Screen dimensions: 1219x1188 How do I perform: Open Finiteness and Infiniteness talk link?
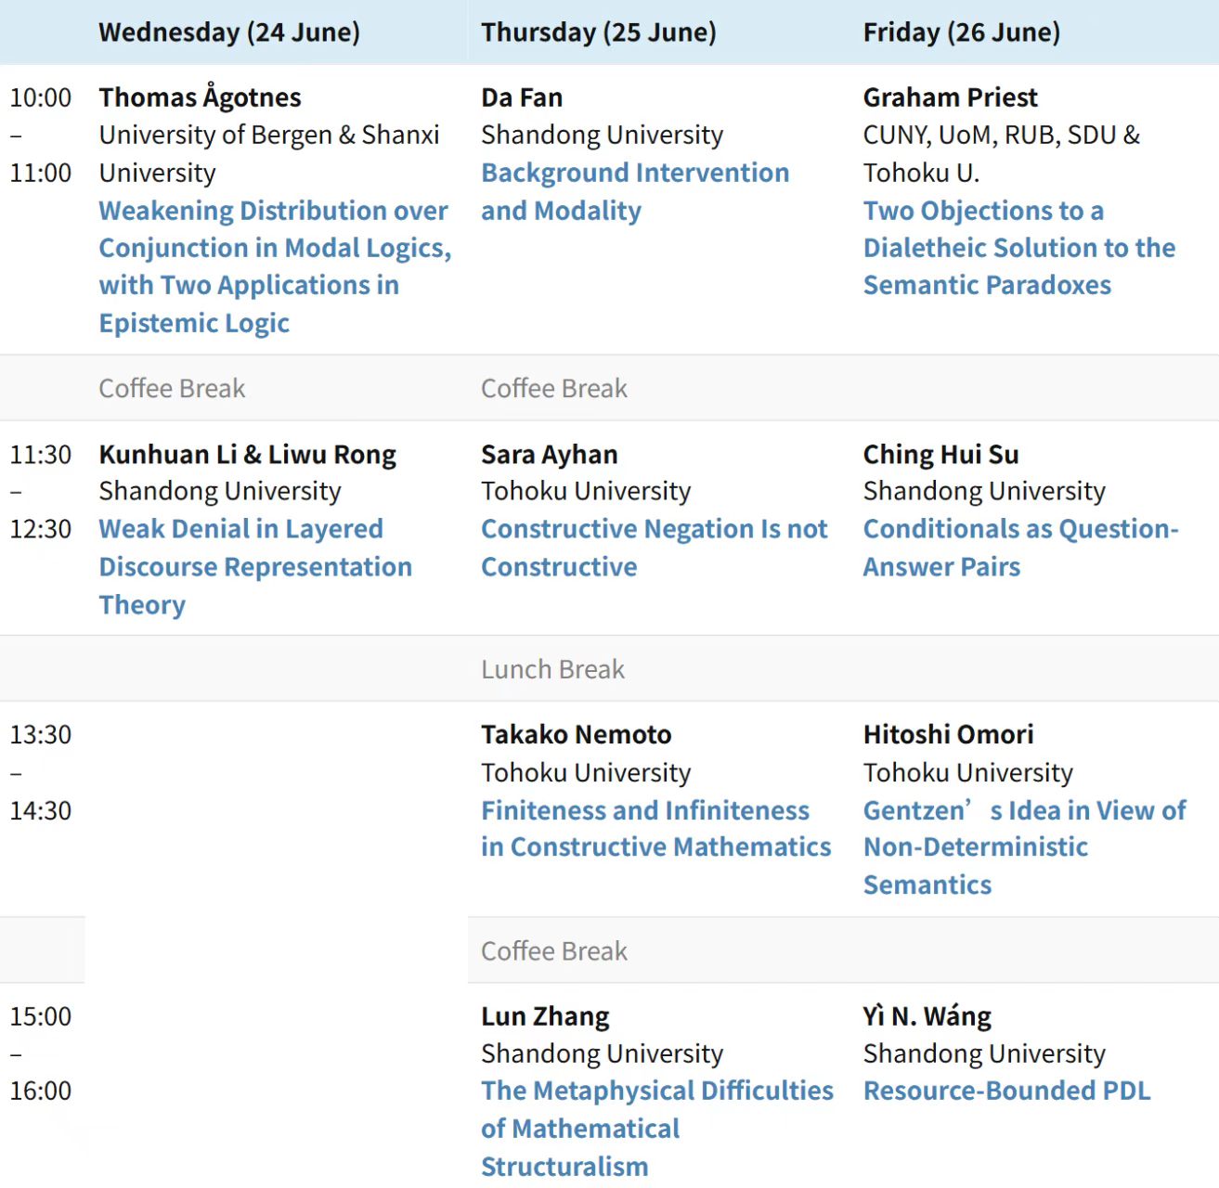click(x=655, y=829)
